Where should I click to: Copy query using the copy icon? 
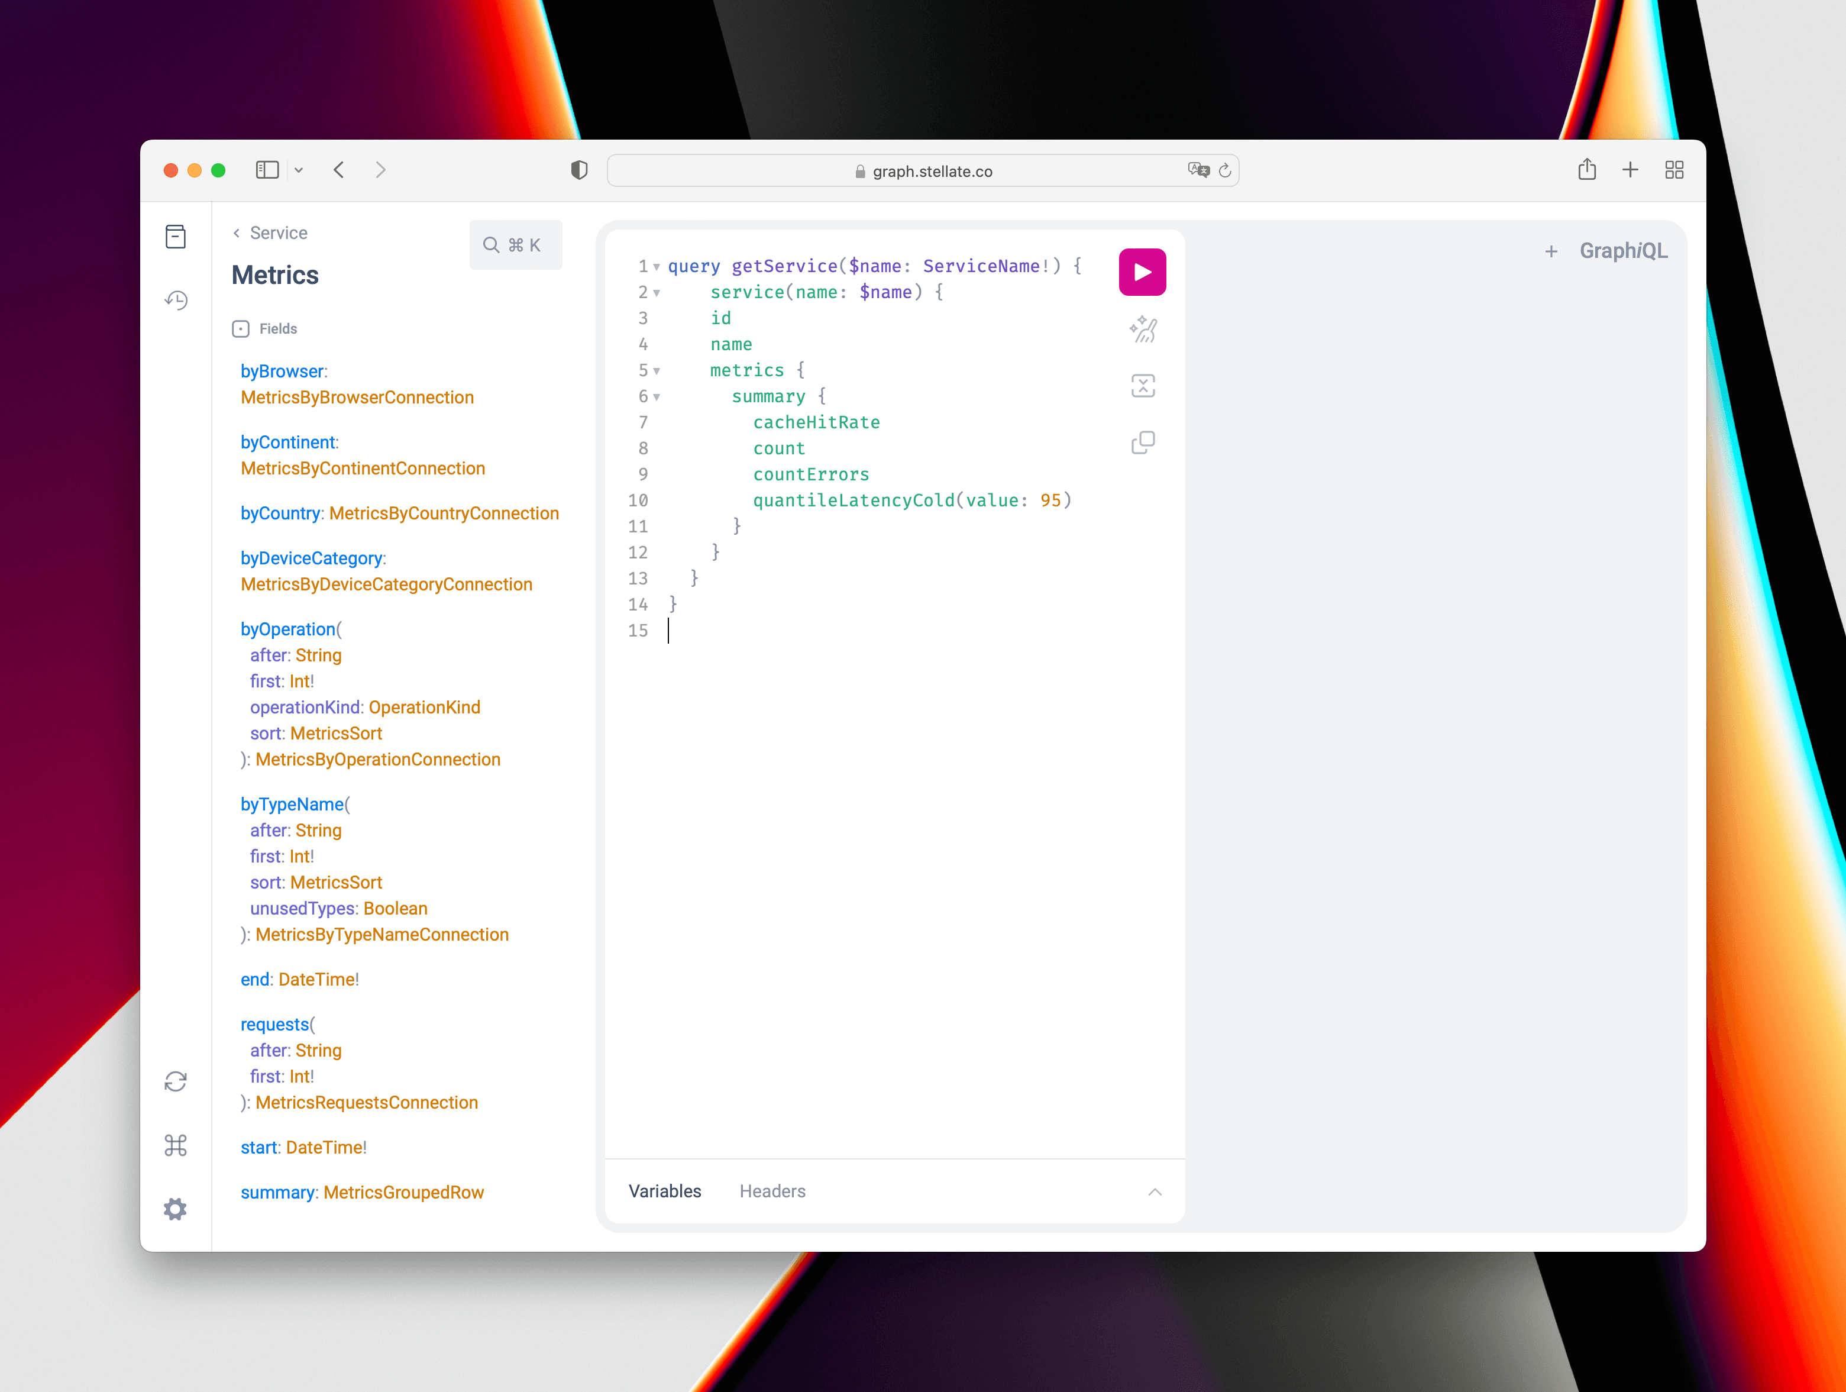(1143, 443)
